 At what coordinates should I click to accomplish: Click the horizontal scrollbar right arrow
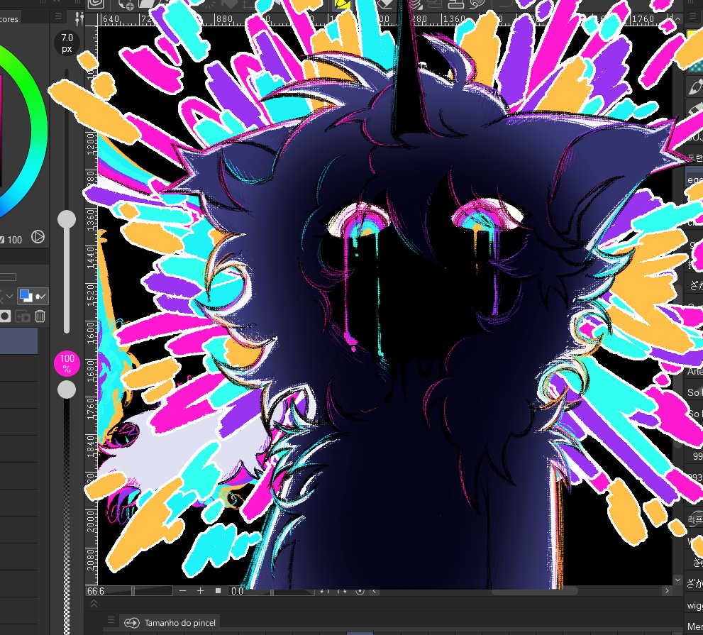tap(667, 590)
